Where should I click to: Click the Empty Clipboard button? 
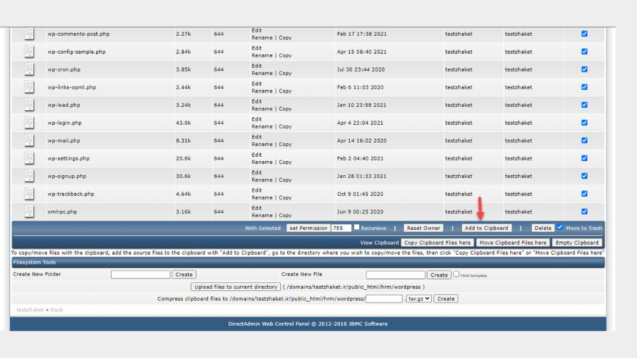pos(577,243)
